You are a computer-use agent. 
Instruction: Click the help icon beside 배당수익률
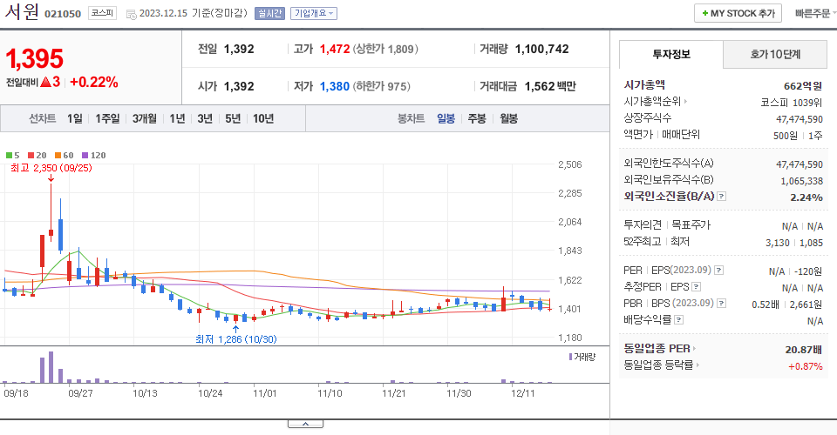678,320
